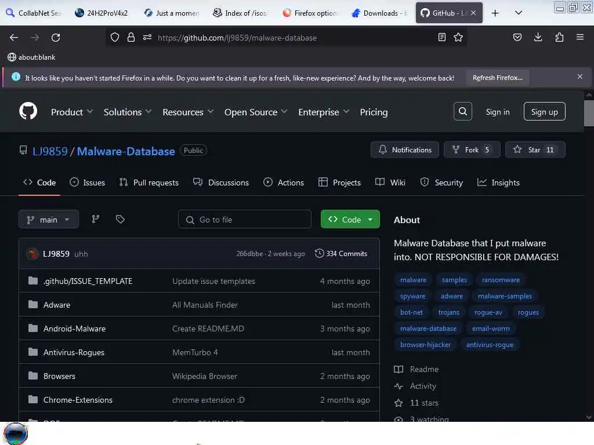This screenshot has width=594, height=445.
Task: Expand the Enterprise menu
Action: 324,112
